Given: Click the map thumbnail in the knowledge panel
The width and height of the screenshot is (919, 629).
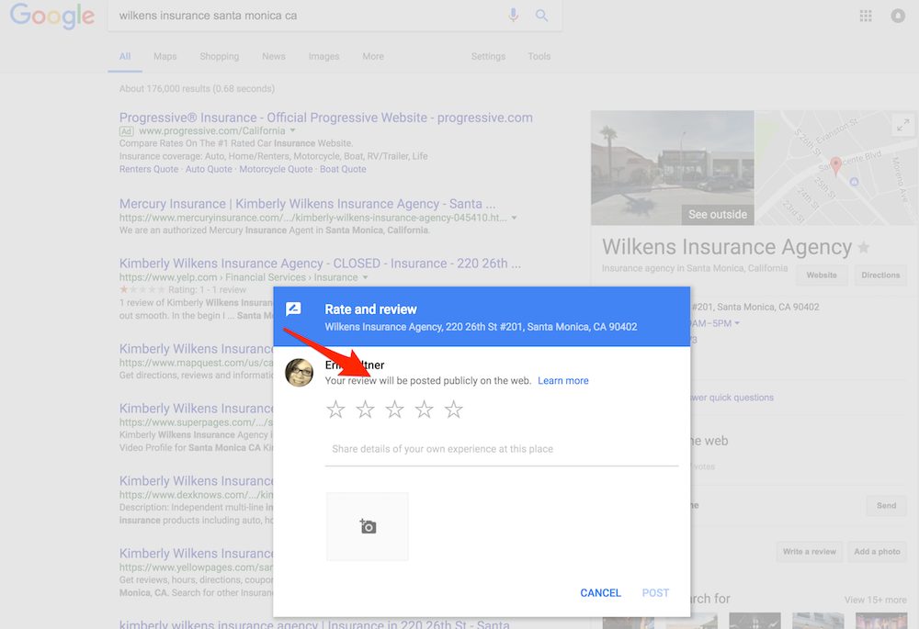Looking at the screenshot, I should pyautogui.click(x=835, y=168).
